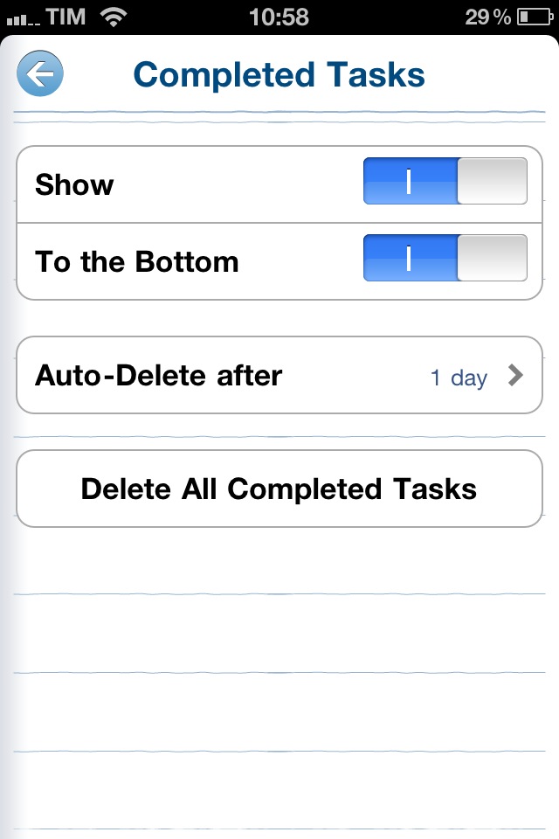Open the 1 day auto-delete value
559x839 pixels.
click(459, 378)
